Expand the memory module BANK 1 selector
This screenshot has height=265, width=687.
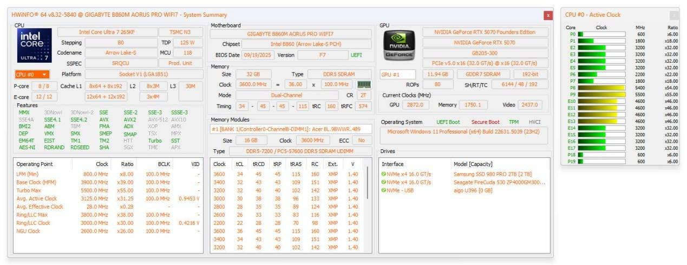coord(291,129)
